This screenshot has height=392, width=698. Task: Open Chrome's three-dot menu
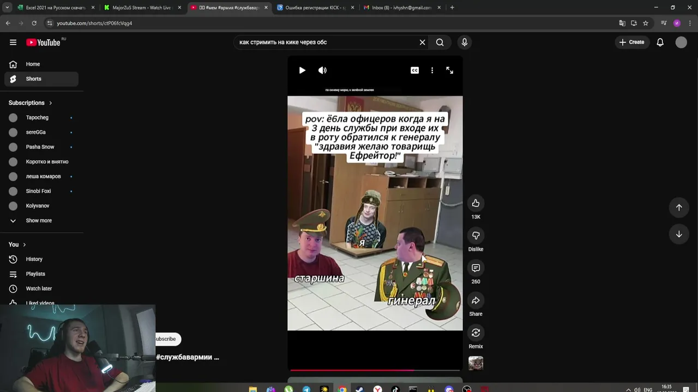690,23
